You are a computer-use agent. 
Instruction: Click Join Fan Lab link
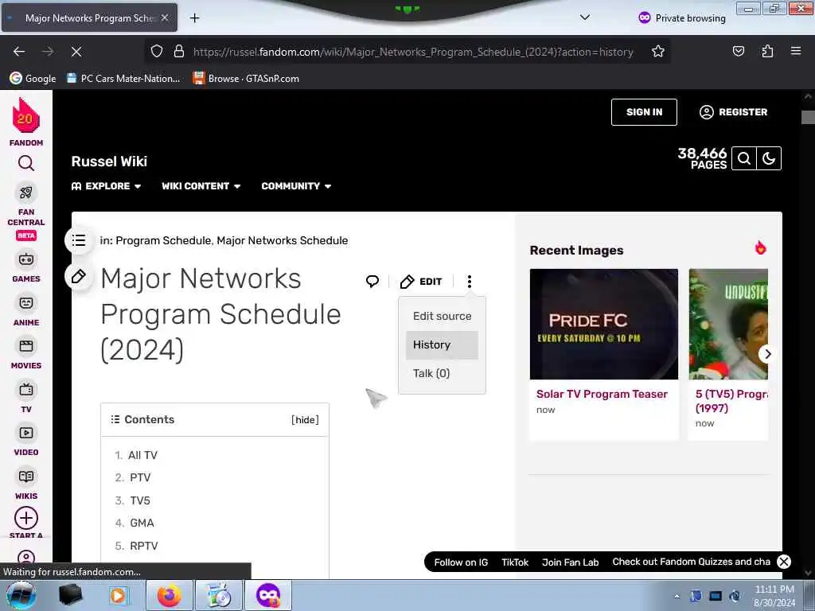(x=570, y=562)
